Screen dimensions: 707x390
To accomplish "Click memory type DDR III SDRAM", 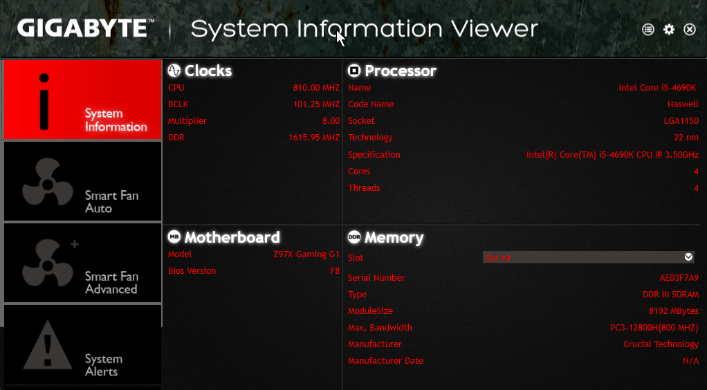I will (670, 295).
